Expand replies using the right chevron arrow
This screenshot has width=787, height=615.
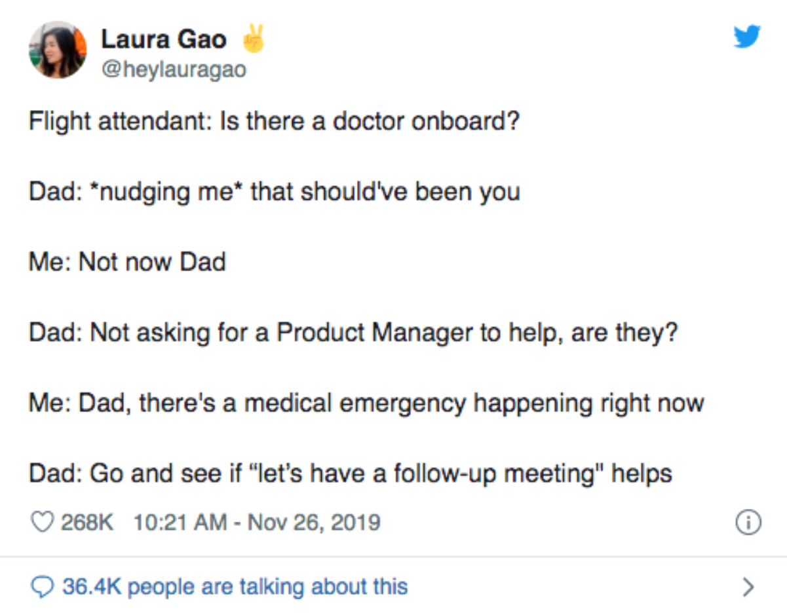pyautogui.click(x=748, y=586)
